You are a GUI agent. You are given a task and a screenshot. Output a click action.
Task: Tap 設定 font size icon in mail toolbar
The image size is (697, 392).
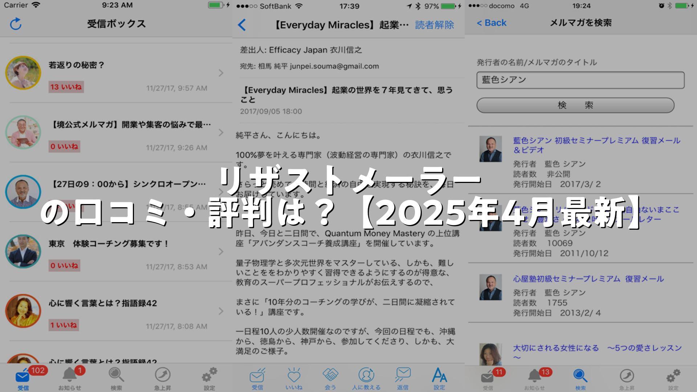coord(439,379)
